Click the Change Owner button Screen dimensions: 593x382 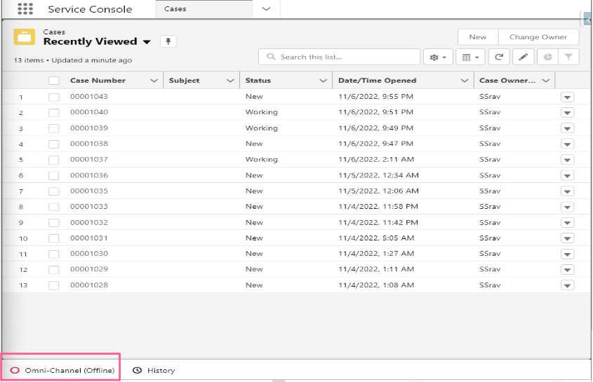[538, 37]
